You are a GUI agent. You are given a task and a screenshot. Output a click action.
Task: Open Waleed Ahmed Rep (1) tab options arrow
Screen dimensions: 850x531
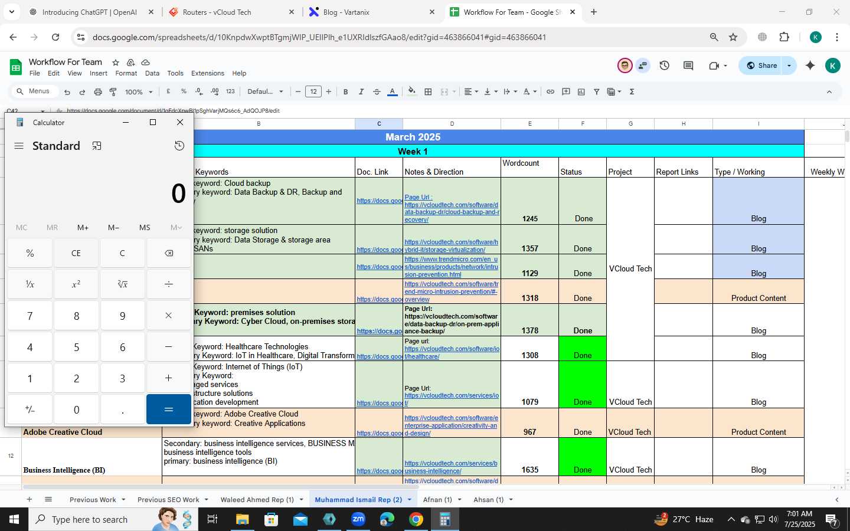301,500
